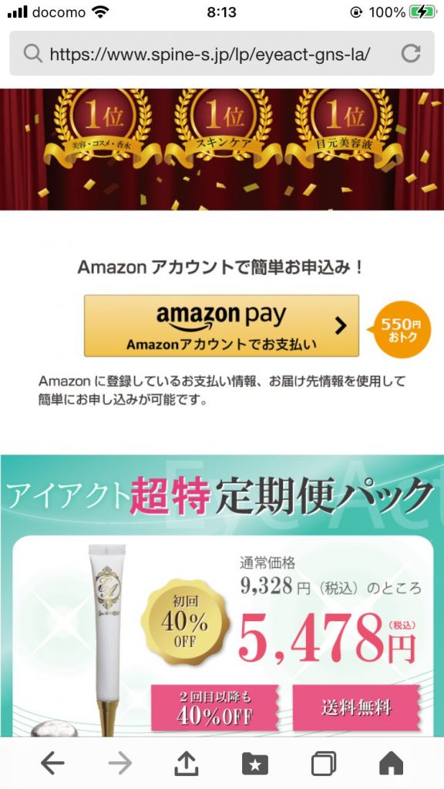The width and height of the screenshot is (444, 789).
Task: Show open tabs icon
Action: click(x=324, y=764)
